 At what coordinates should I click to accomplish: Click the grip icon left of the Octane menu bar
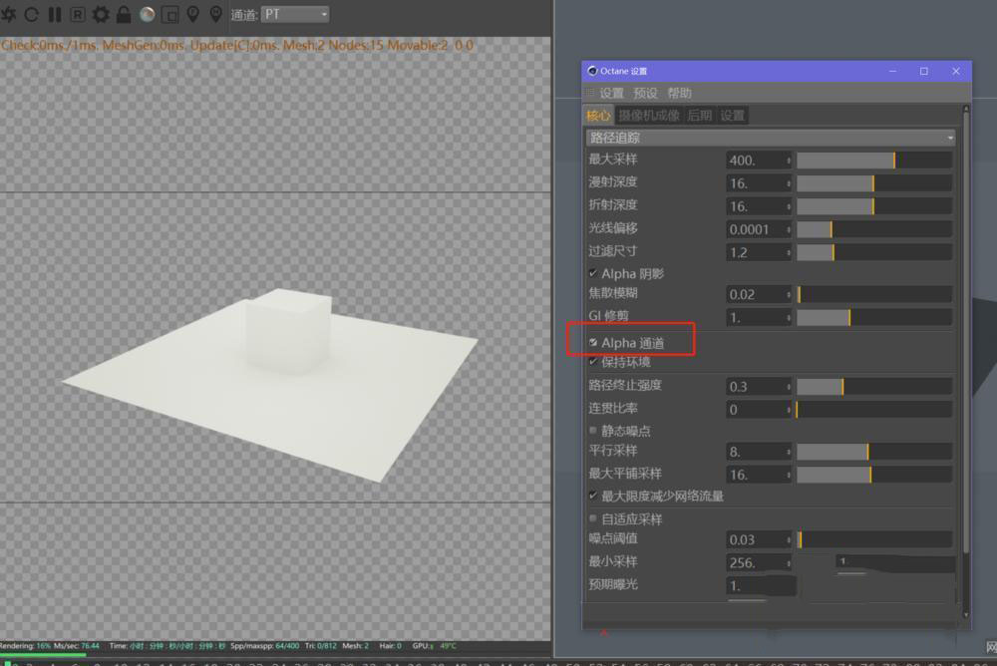tap(590, 93)
